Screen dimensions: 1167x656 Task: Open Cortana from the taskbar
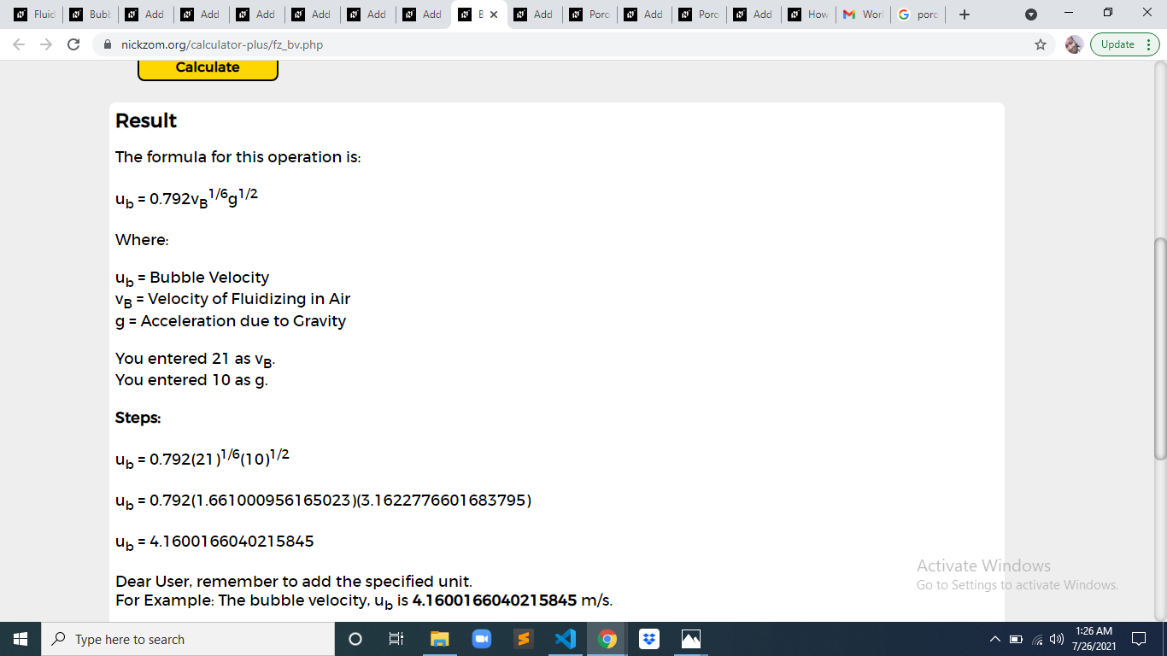click(355, 639)
